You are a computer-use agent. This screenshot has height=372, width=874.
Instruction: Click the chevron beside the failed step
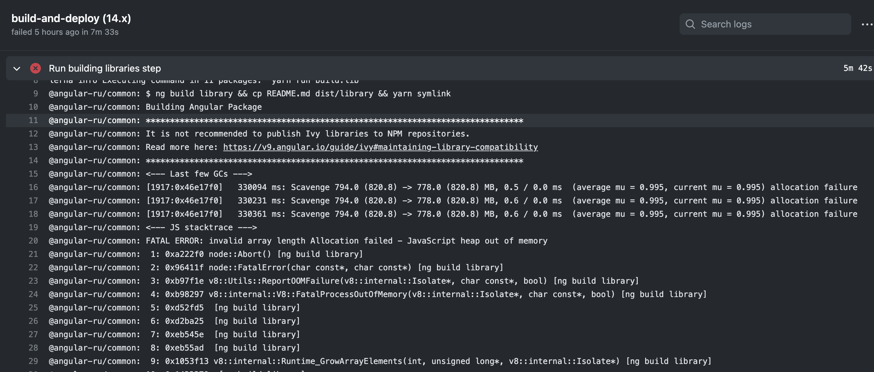16,69
